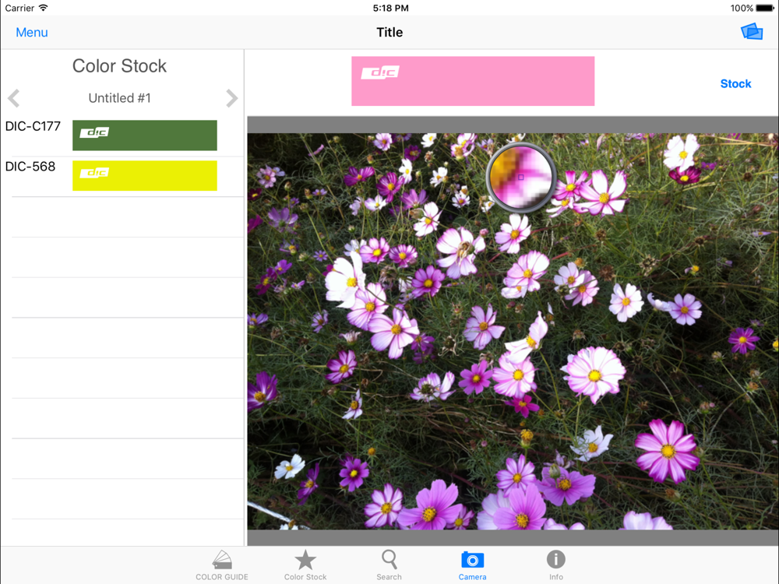Tap the Menu button
The height and width of the screenshot is (584, 779).
click(x=32, y=32)
